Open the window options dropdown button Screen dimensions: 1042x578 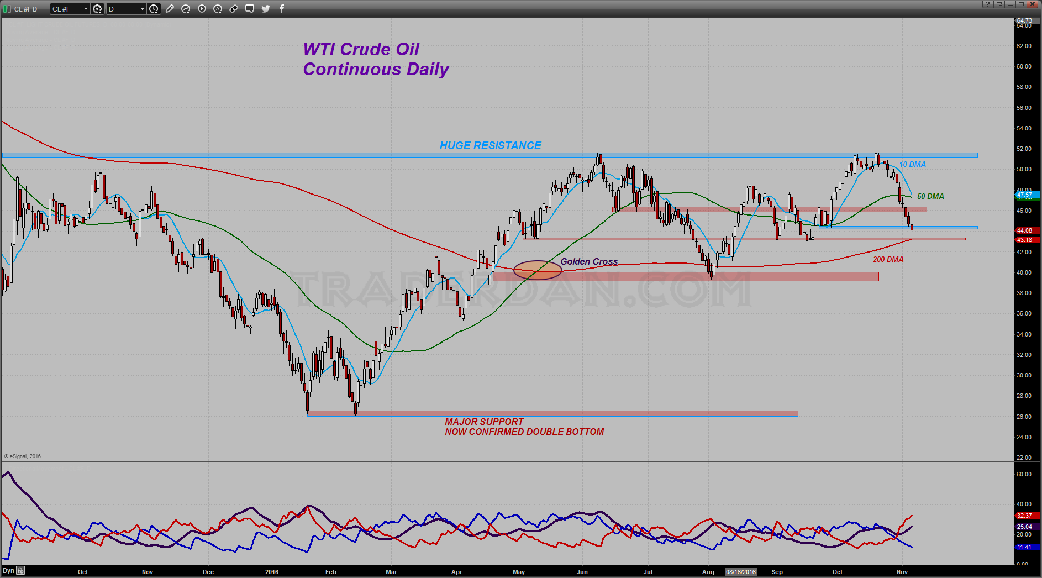point(999,4)
